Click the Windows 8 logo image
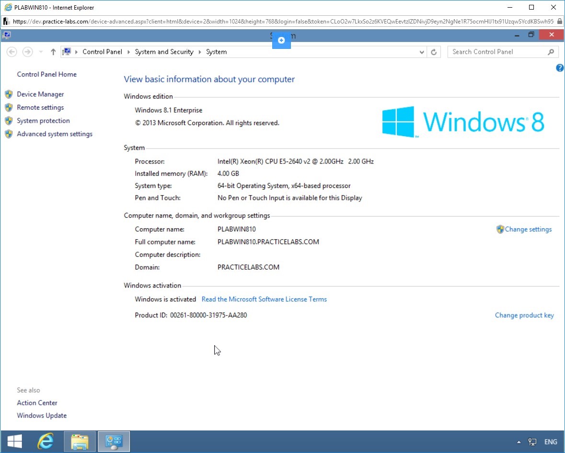The image size is (565, 453). point(463,122)
